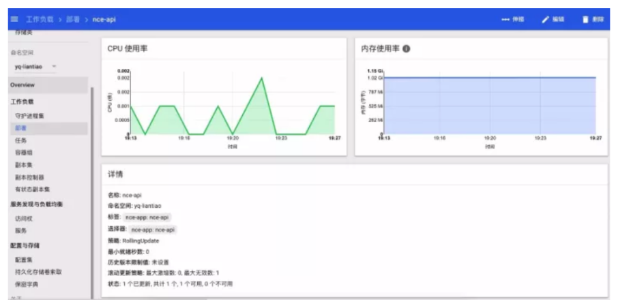Open 副本控制器 in the sidebar
Image resolution: width=618 pixels, height=308 pixels.
(x=29, y=177)
